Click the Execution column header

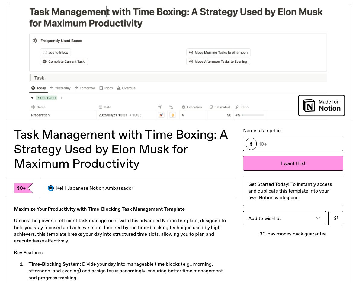click(192, 107)
